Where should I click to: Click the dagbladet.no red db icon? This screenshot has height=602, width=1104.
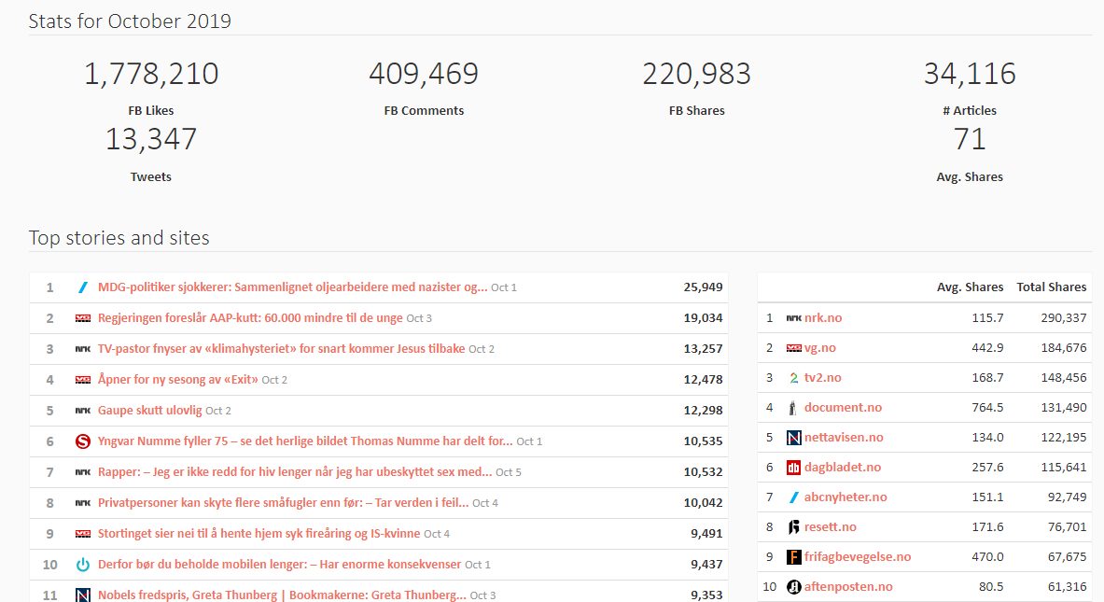(x=794, y=468)
